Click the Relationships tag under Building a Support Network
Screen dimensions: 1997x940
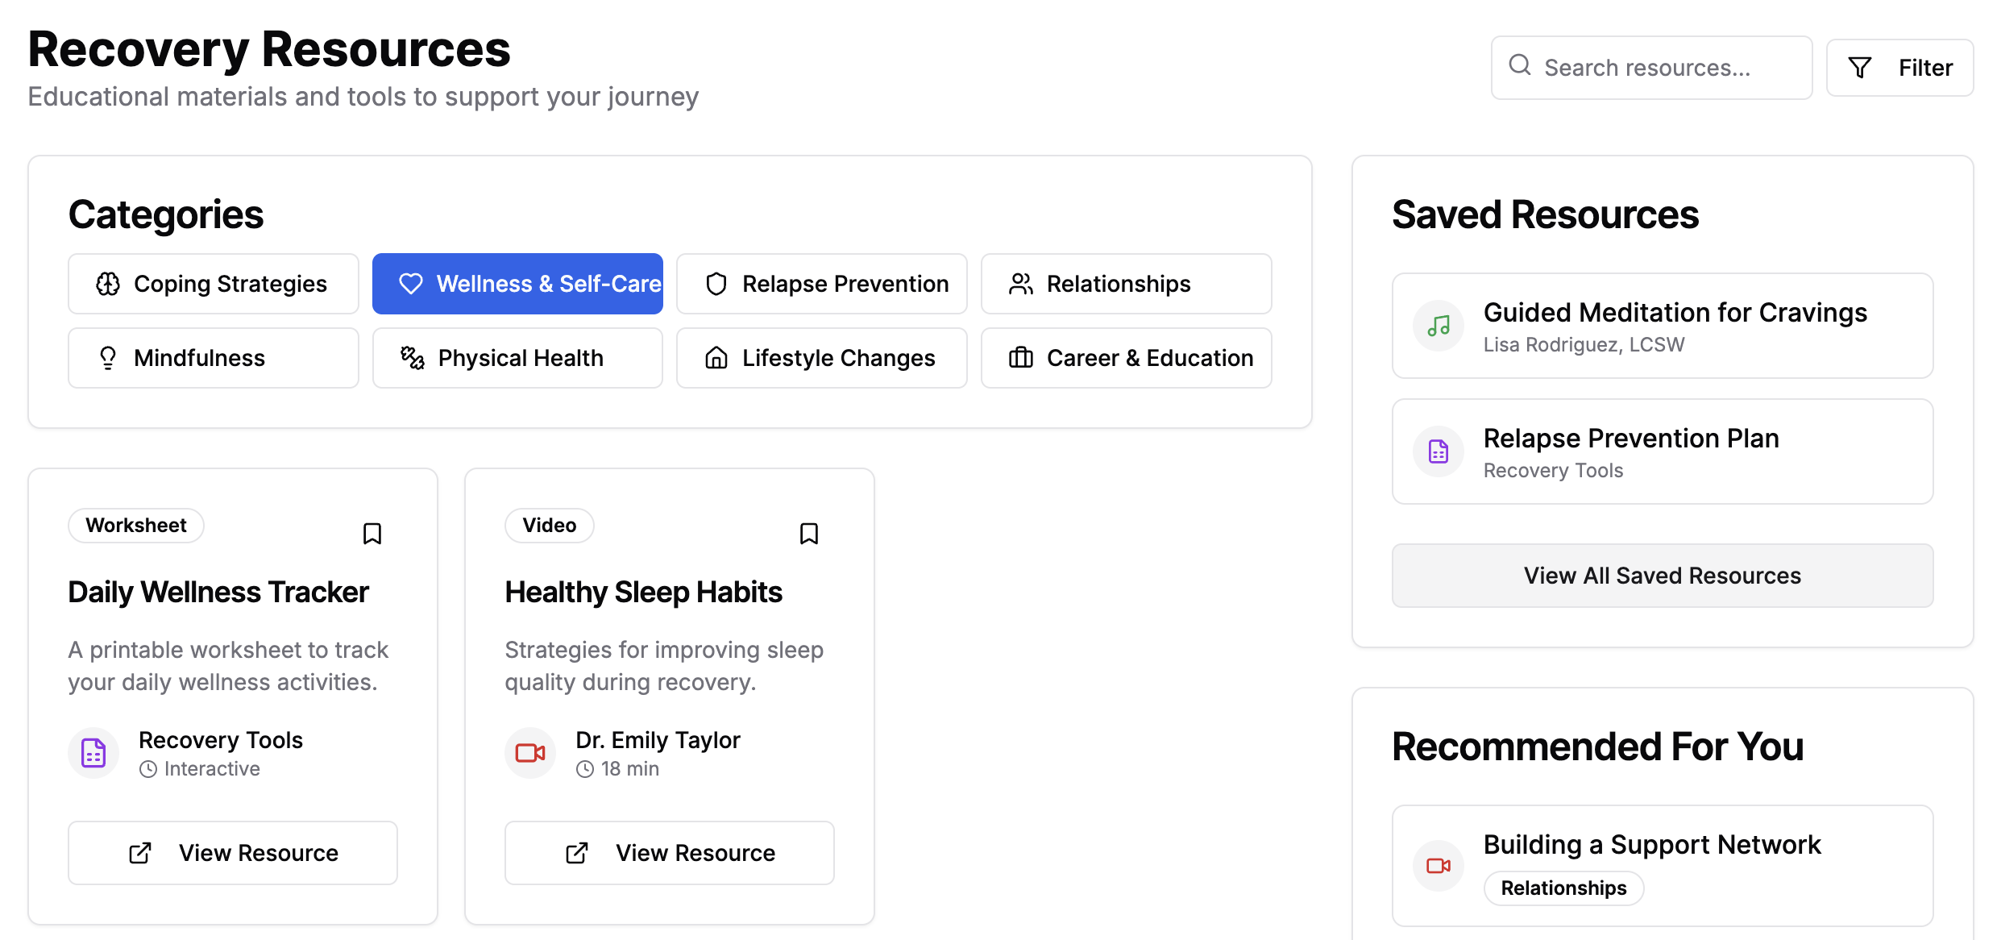click(x=1563, y=887)
